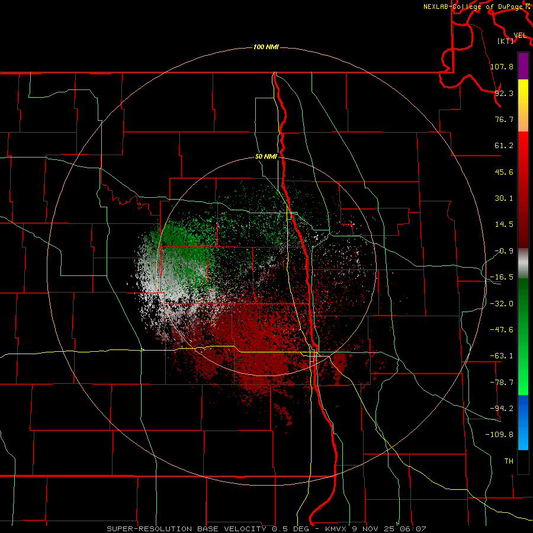Pick the red segment of the color bar
Screen dimensions: 533x533
click(523, 190)
